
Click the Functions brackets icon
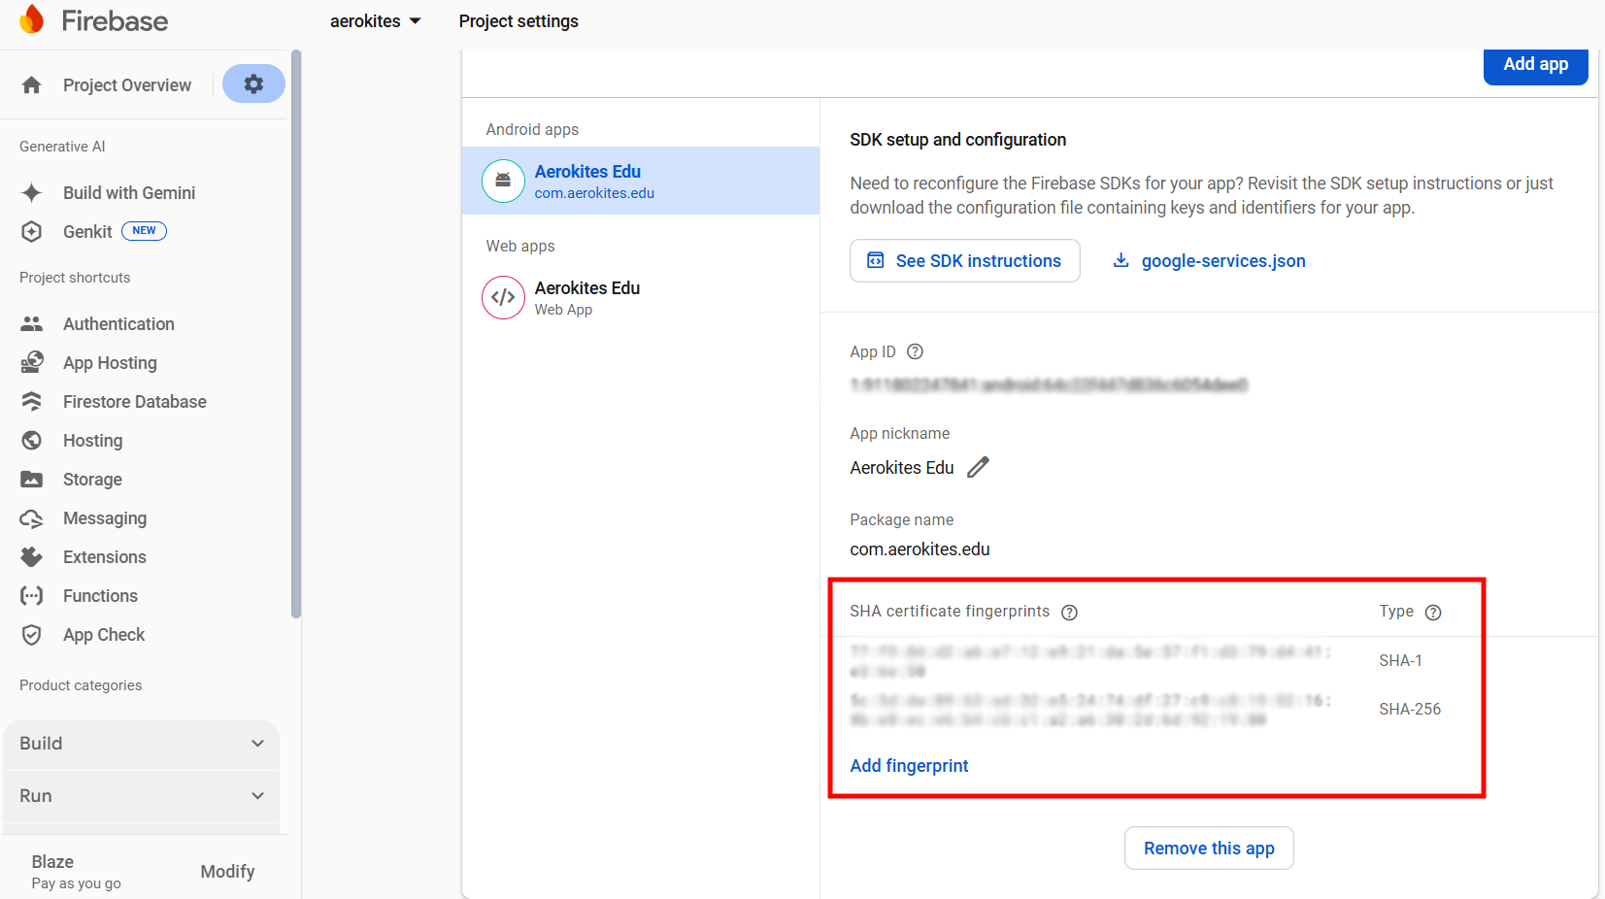tap(32, 595)
